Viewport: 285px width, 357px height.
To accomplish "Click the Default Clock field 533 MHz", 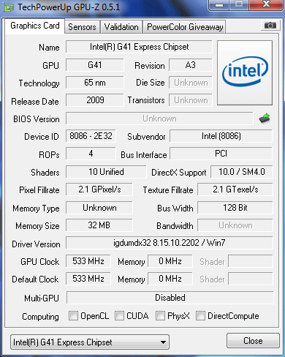I will click(x=88, y=279).
